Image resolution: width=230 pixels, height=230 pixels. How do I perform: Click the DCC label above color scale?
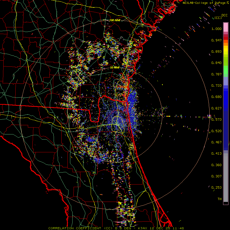point(224,15)
